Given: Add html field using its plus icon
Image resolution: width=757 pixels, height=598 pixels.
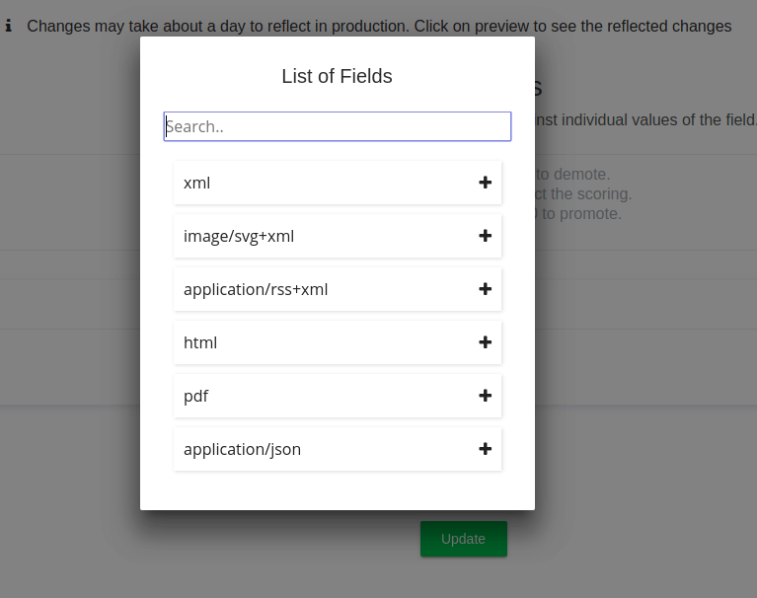Looking at the screenshot, I should point(485,342).
